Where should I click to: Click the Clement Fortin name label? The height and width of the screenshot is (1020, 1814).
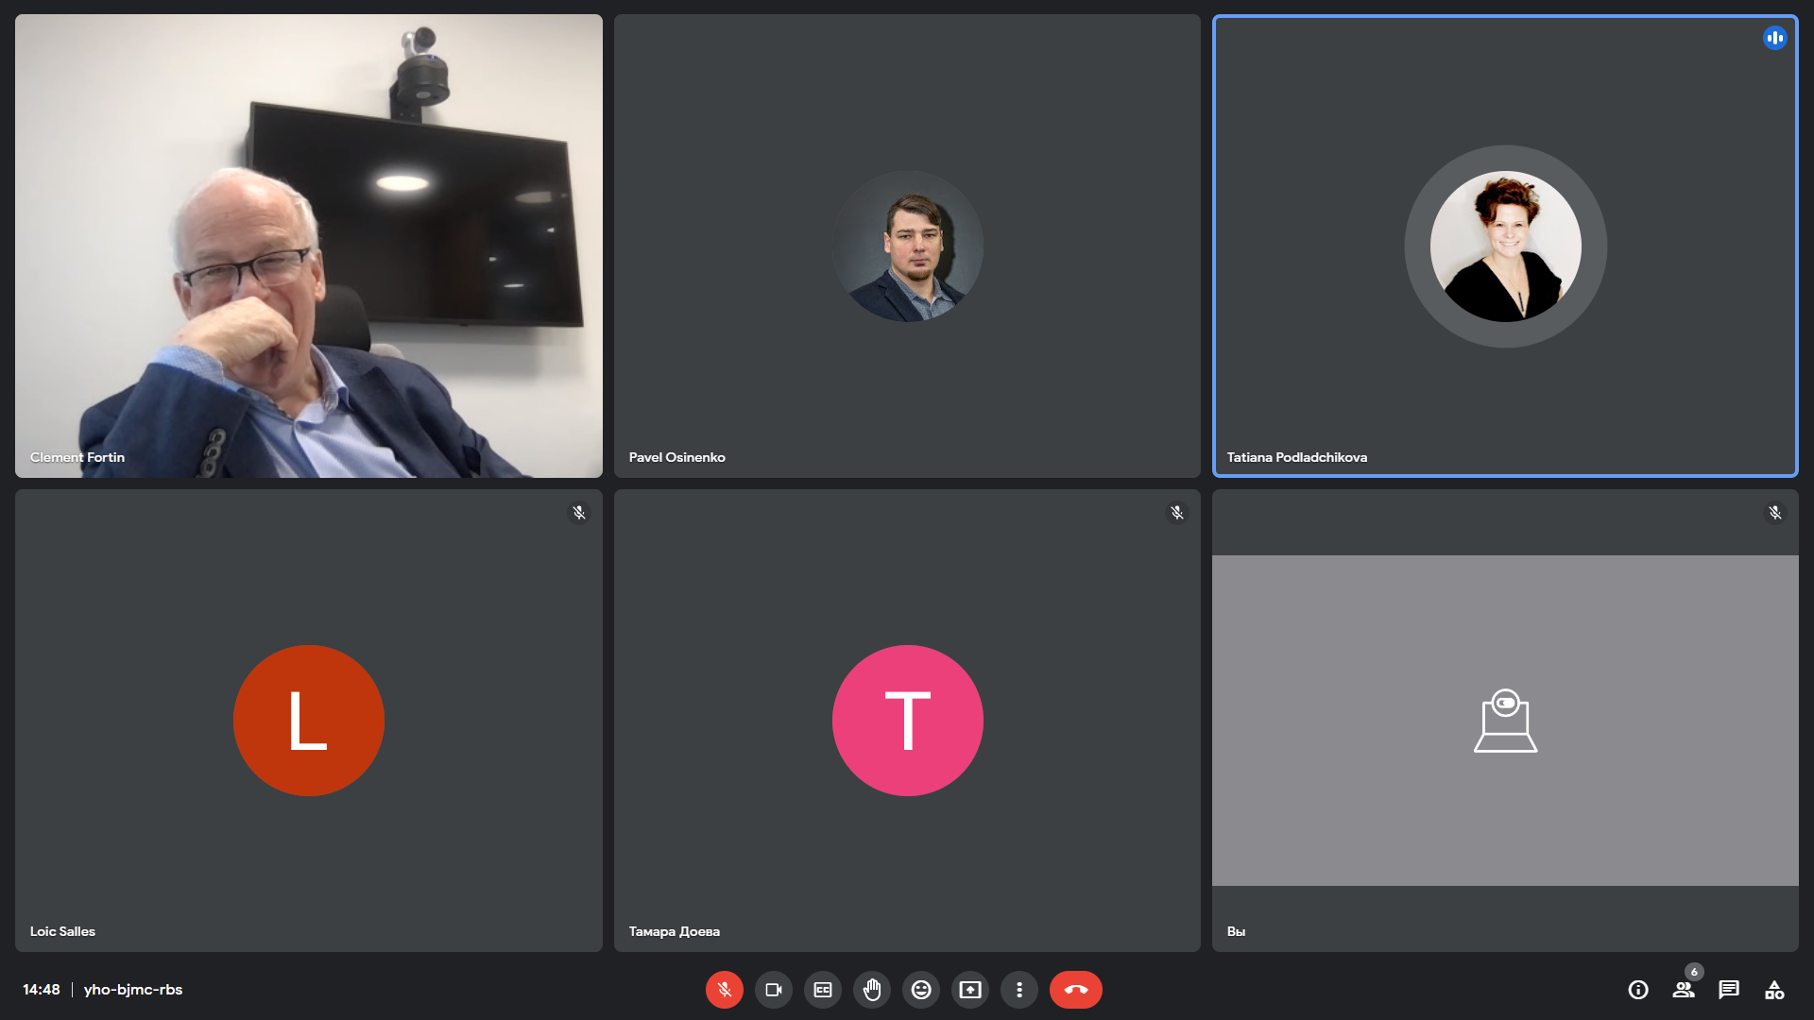pyautogui.click(x=77, y=457)
